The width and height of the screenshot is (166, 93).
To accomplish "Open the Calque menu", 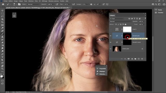I will pyautogui.click(x=21, y=1).
